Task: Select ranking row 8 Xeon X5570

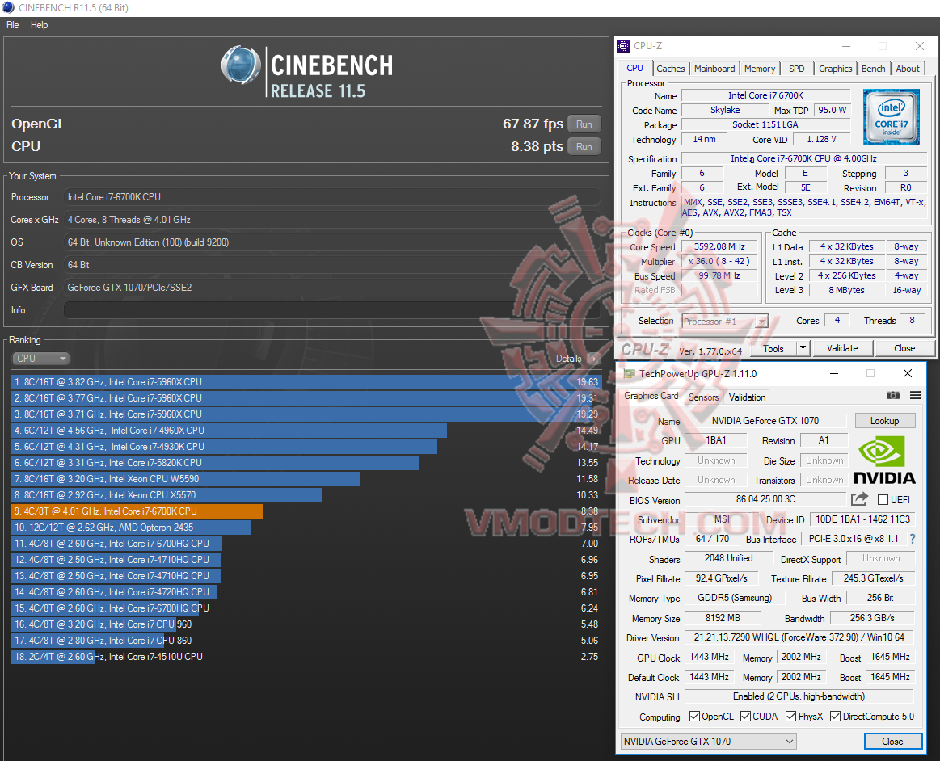Action: (306, 495)
